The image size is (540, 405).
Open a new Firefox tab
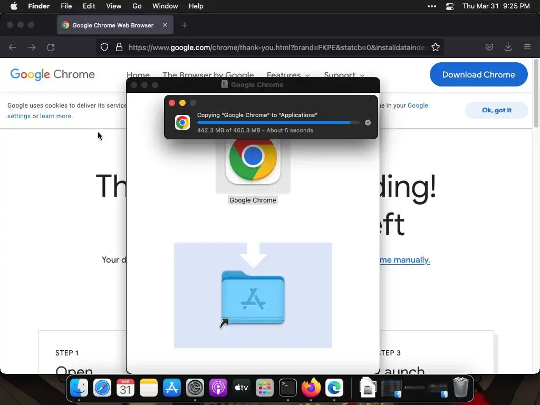point(185,25)
